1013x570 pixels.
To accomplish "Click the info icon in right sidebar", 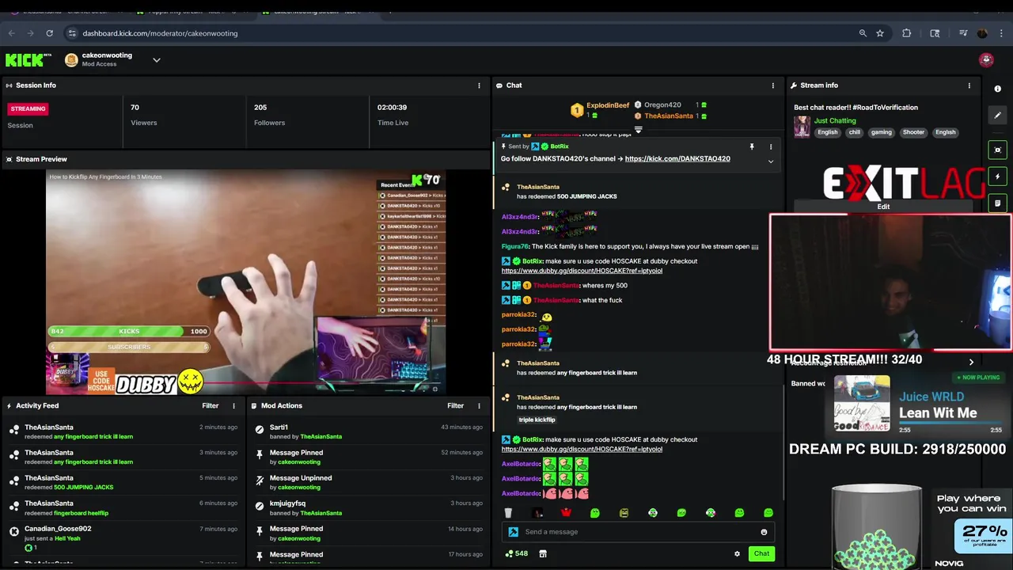I will tap(998, 89).
